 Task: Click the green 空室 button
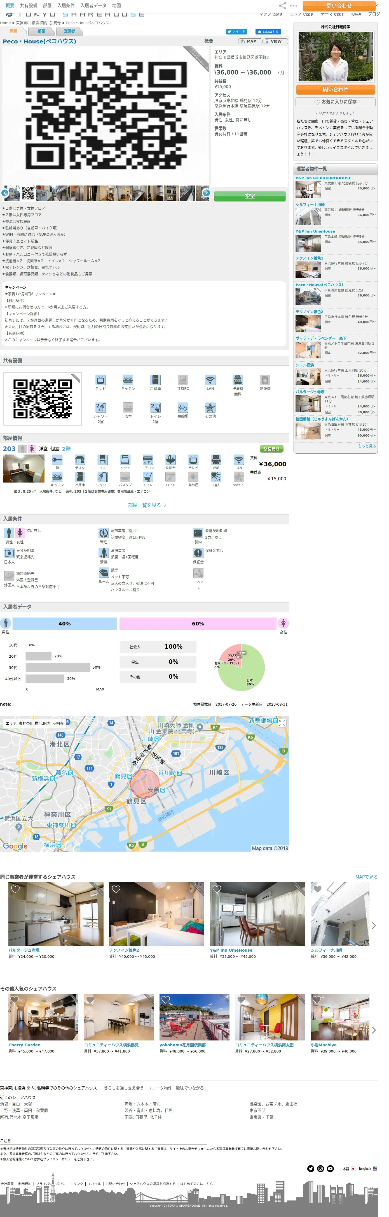[x=249, y=196]
